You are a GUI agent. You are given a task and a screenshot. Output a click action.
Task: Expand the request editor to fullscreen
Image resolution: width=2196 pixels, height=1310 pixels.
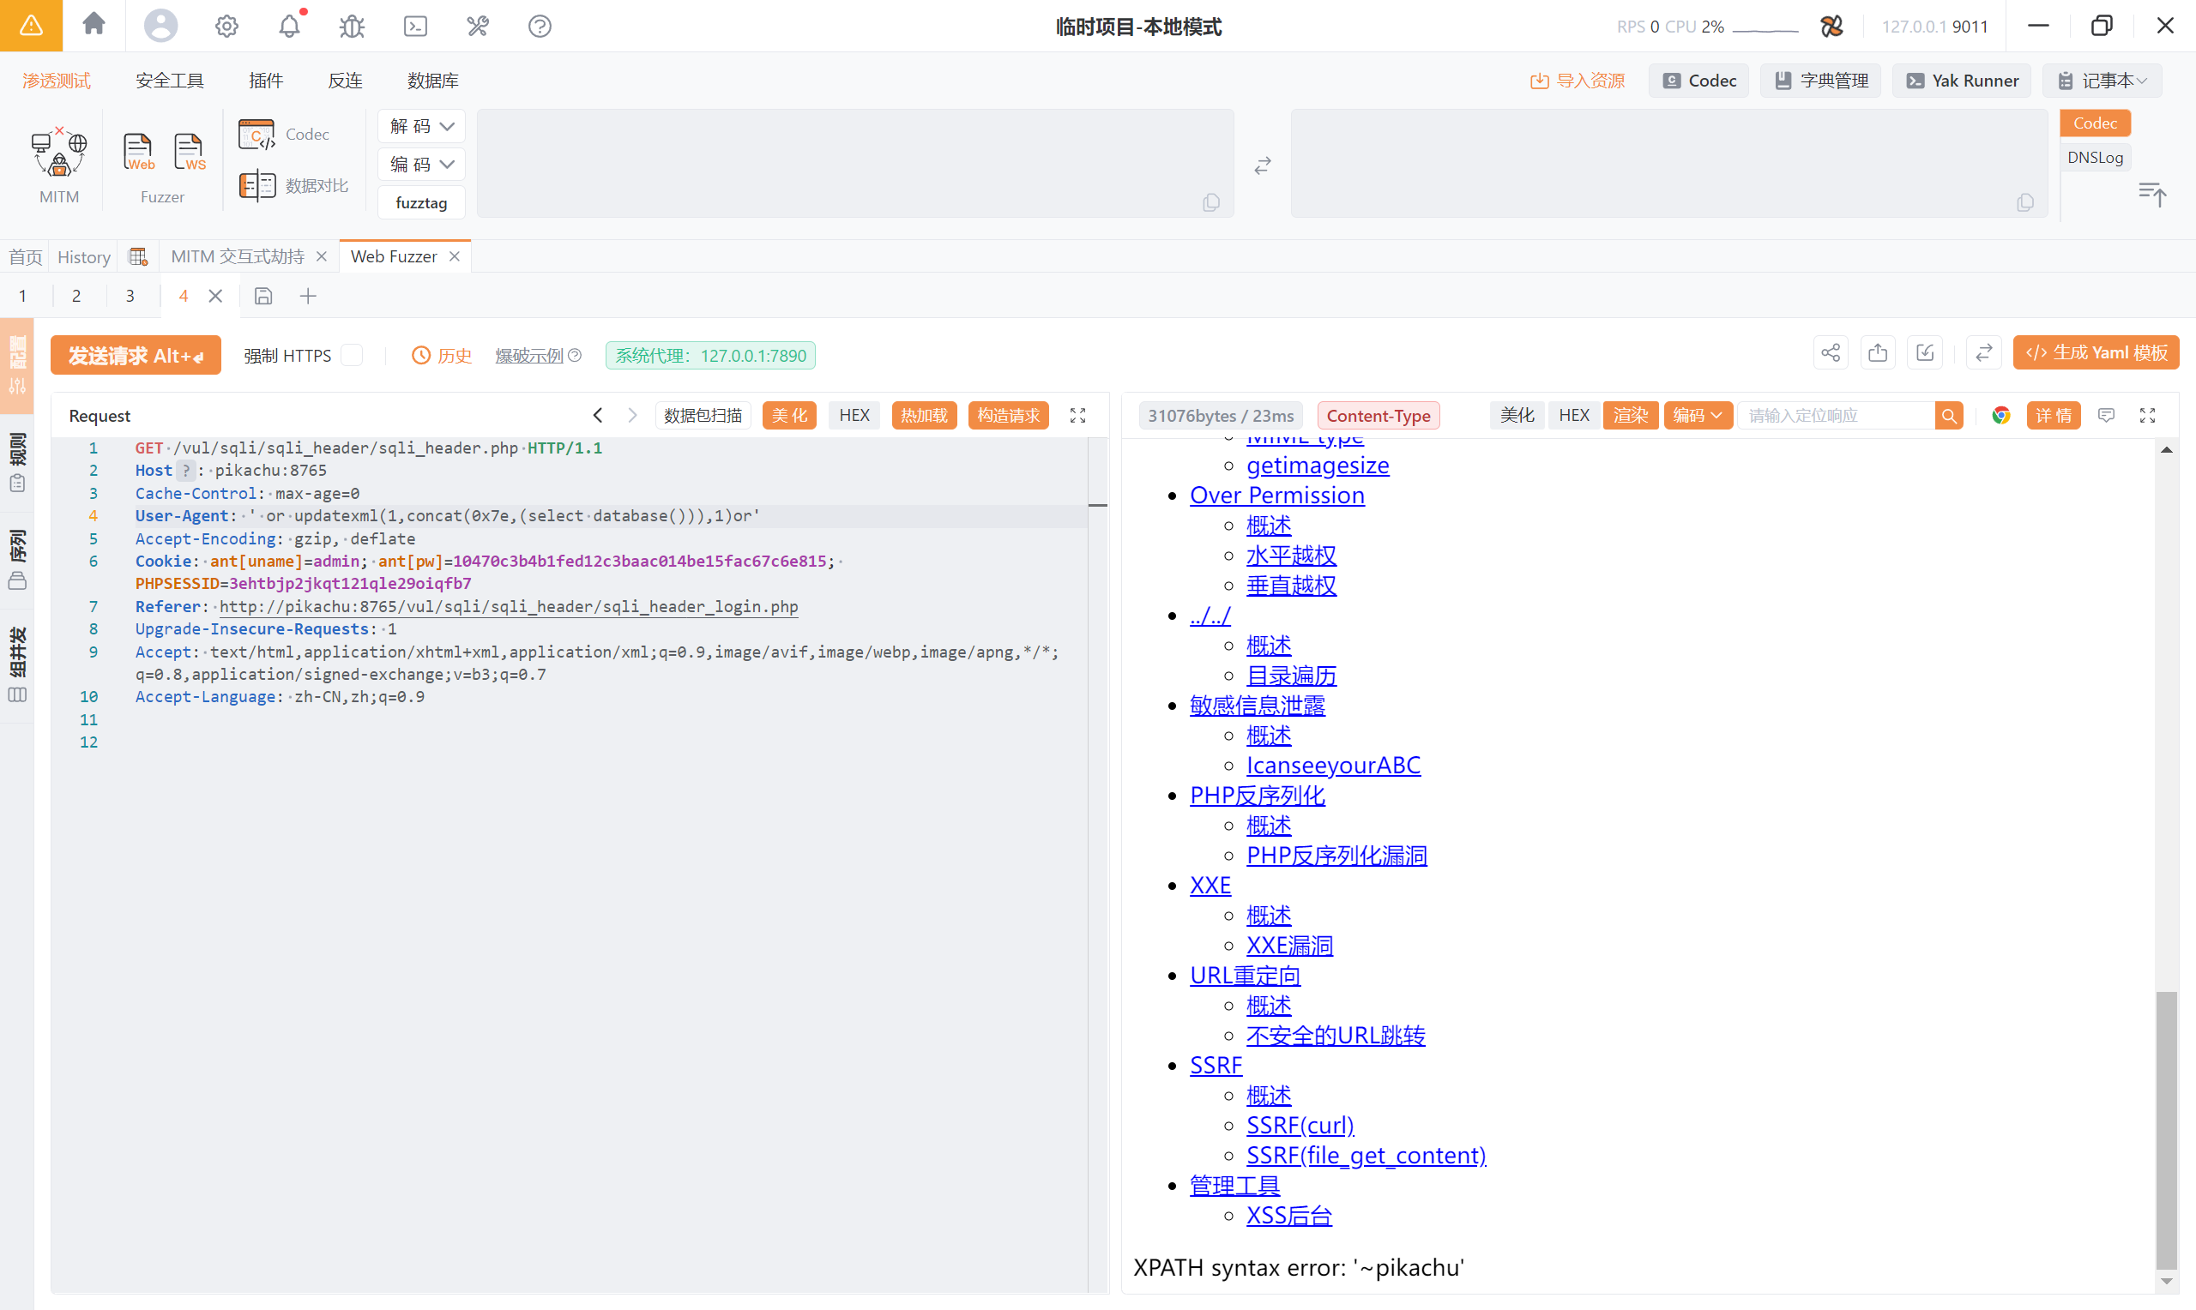coord(1077,415)
